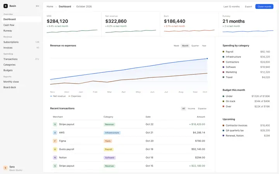Open Categories in sidebar
The height and width of the screenshot is (174, 279).
(21, 65)
